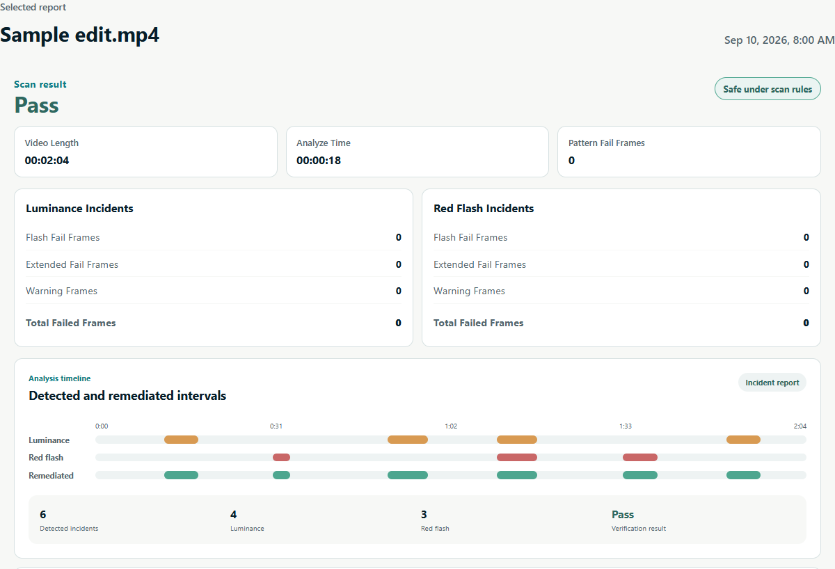Select the short Red flash interval at 0:31

281,457
